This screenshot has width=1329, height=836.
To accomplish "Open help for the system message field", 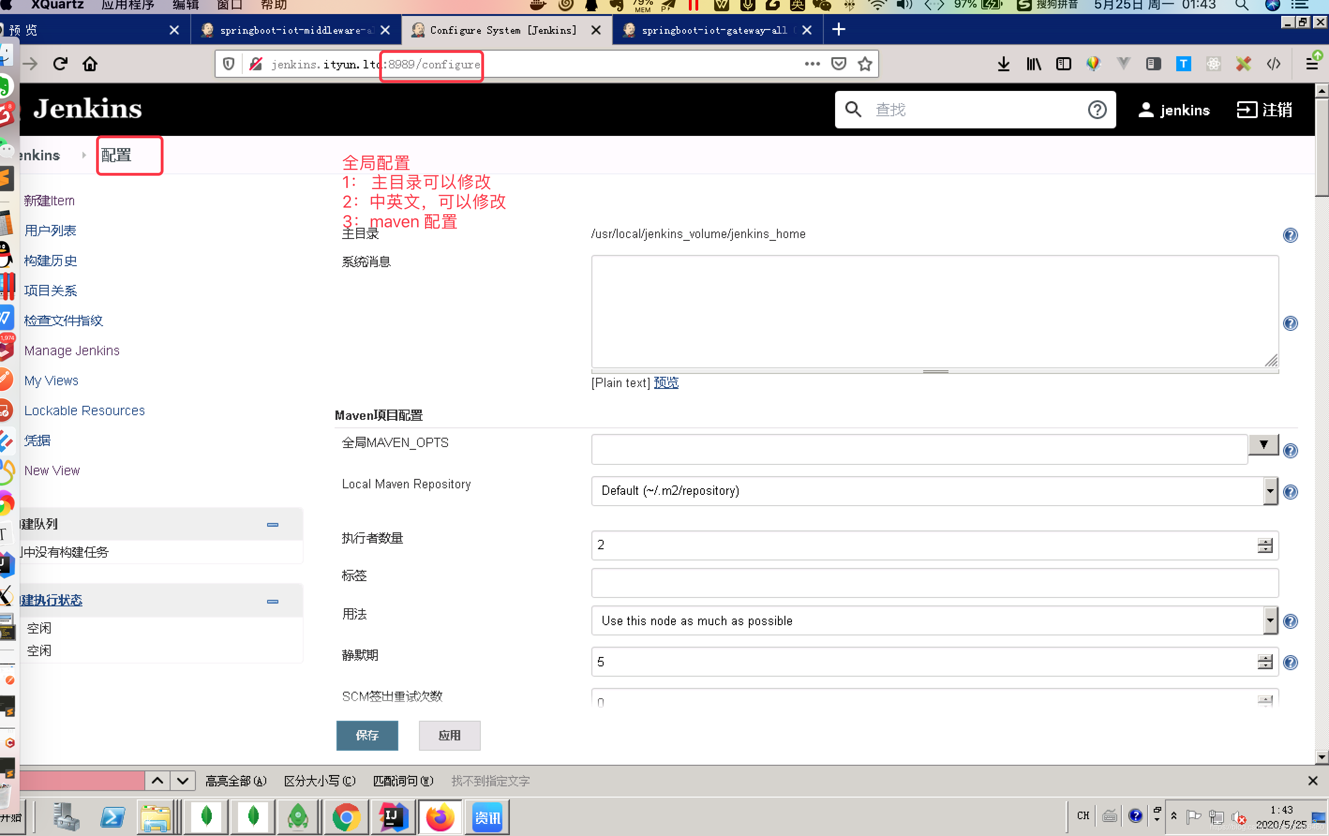I will [x=1290, y=323].
